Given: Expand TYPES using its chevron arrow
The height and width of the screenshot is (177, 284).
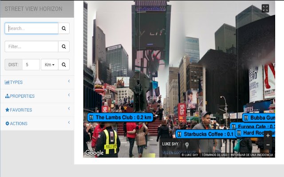Looking at the screenshot, I should pyautogui.click(x=69, y=81).
